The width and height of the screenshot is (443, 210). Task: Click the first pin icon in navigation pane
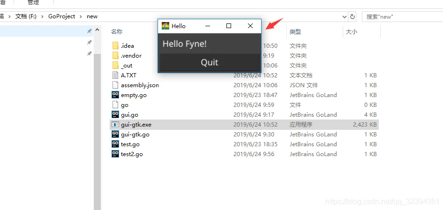89,31
